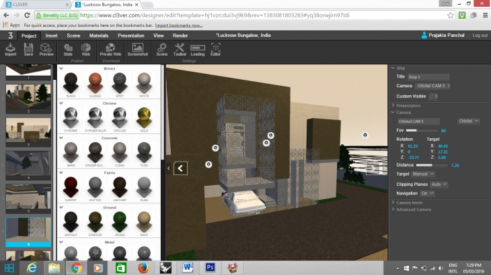
Task: Click the previous step arrow in viewport
Action: click(x=181, y=168)
